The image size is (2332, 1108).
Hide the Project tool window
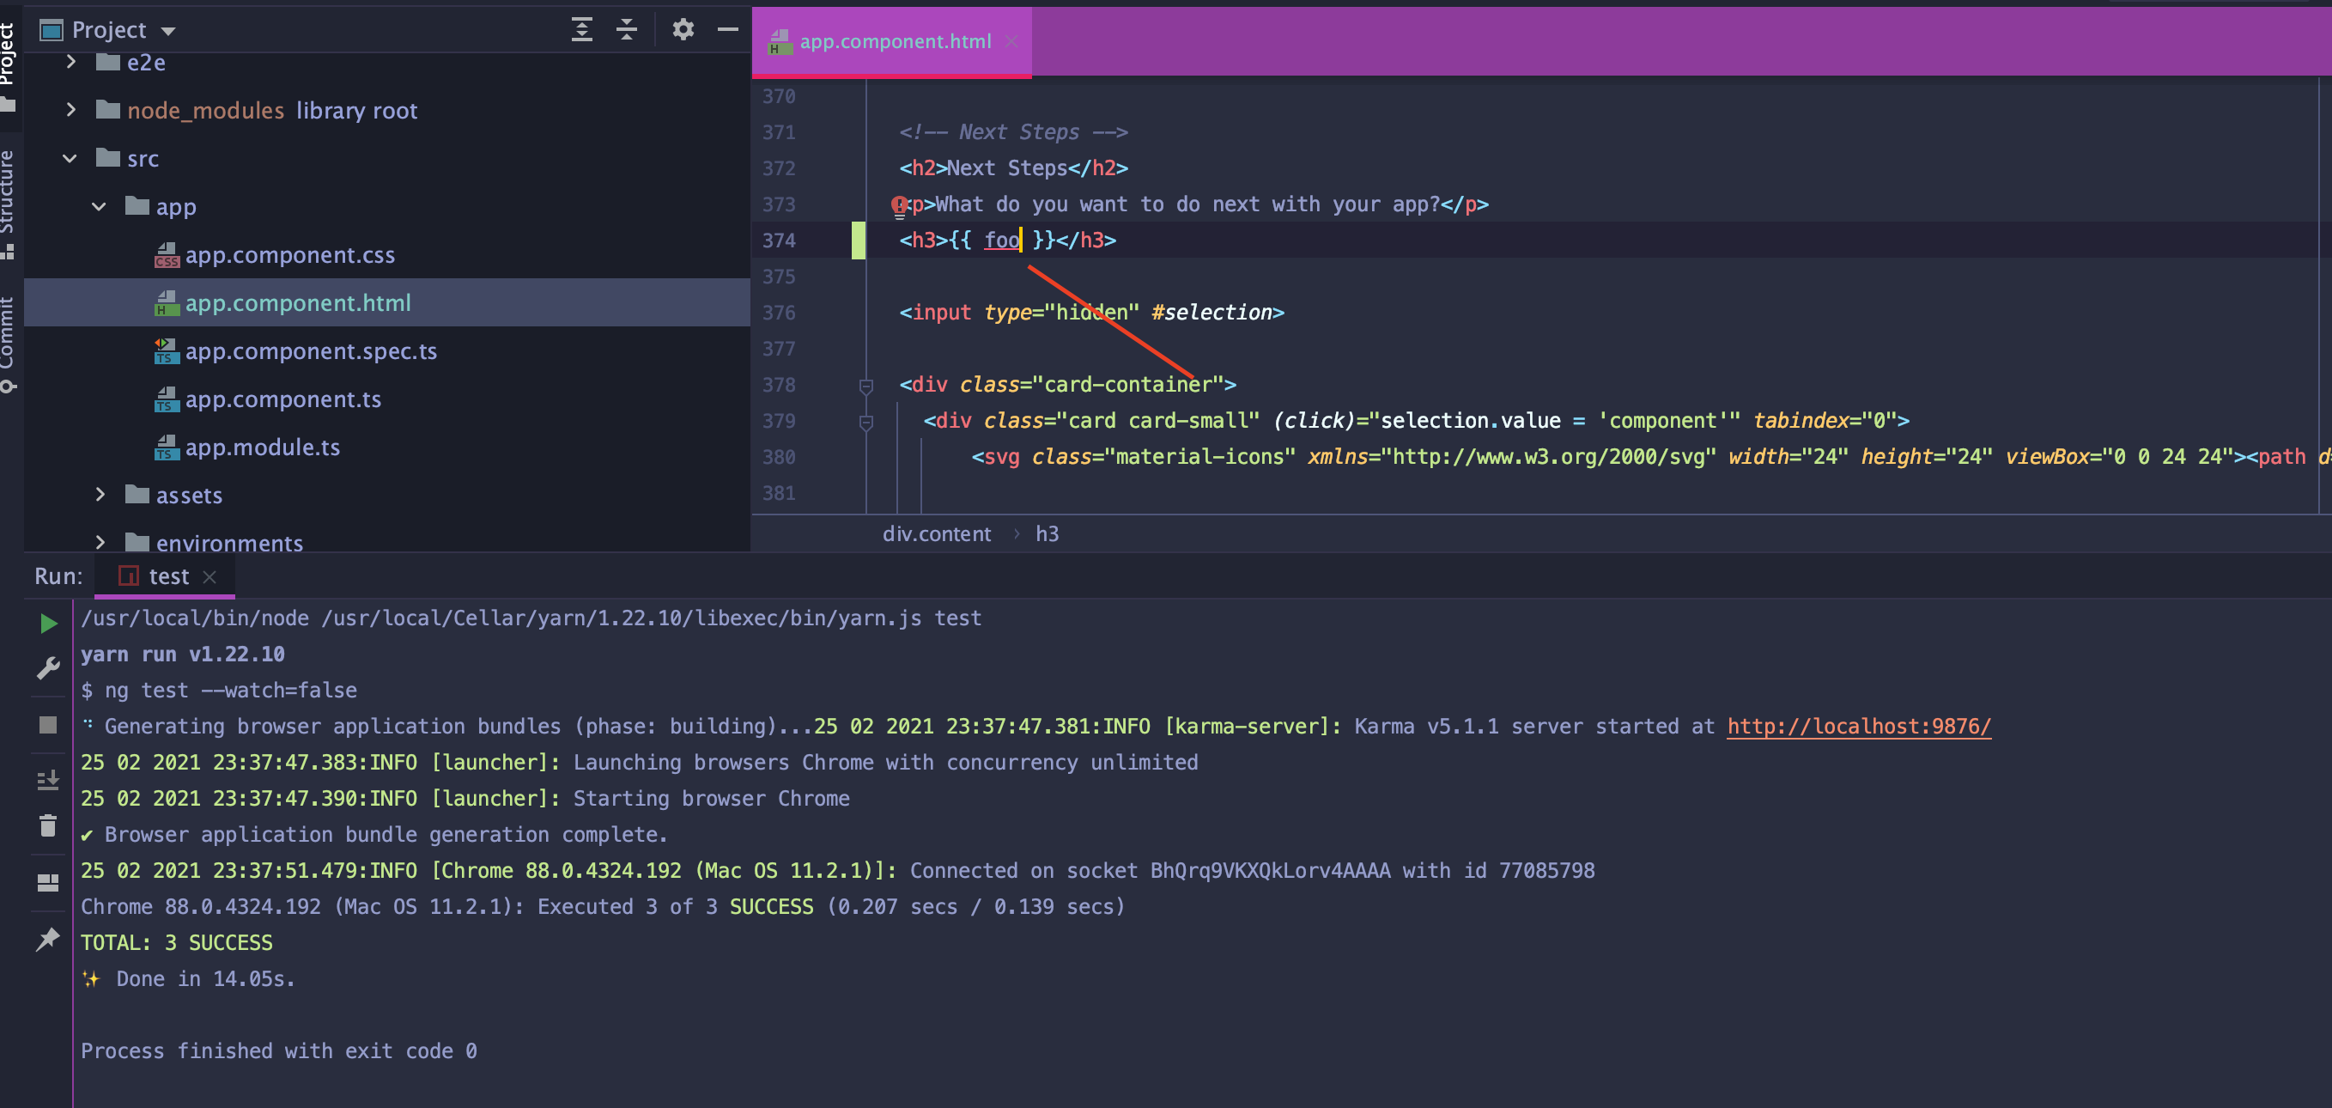click(728, 29)
